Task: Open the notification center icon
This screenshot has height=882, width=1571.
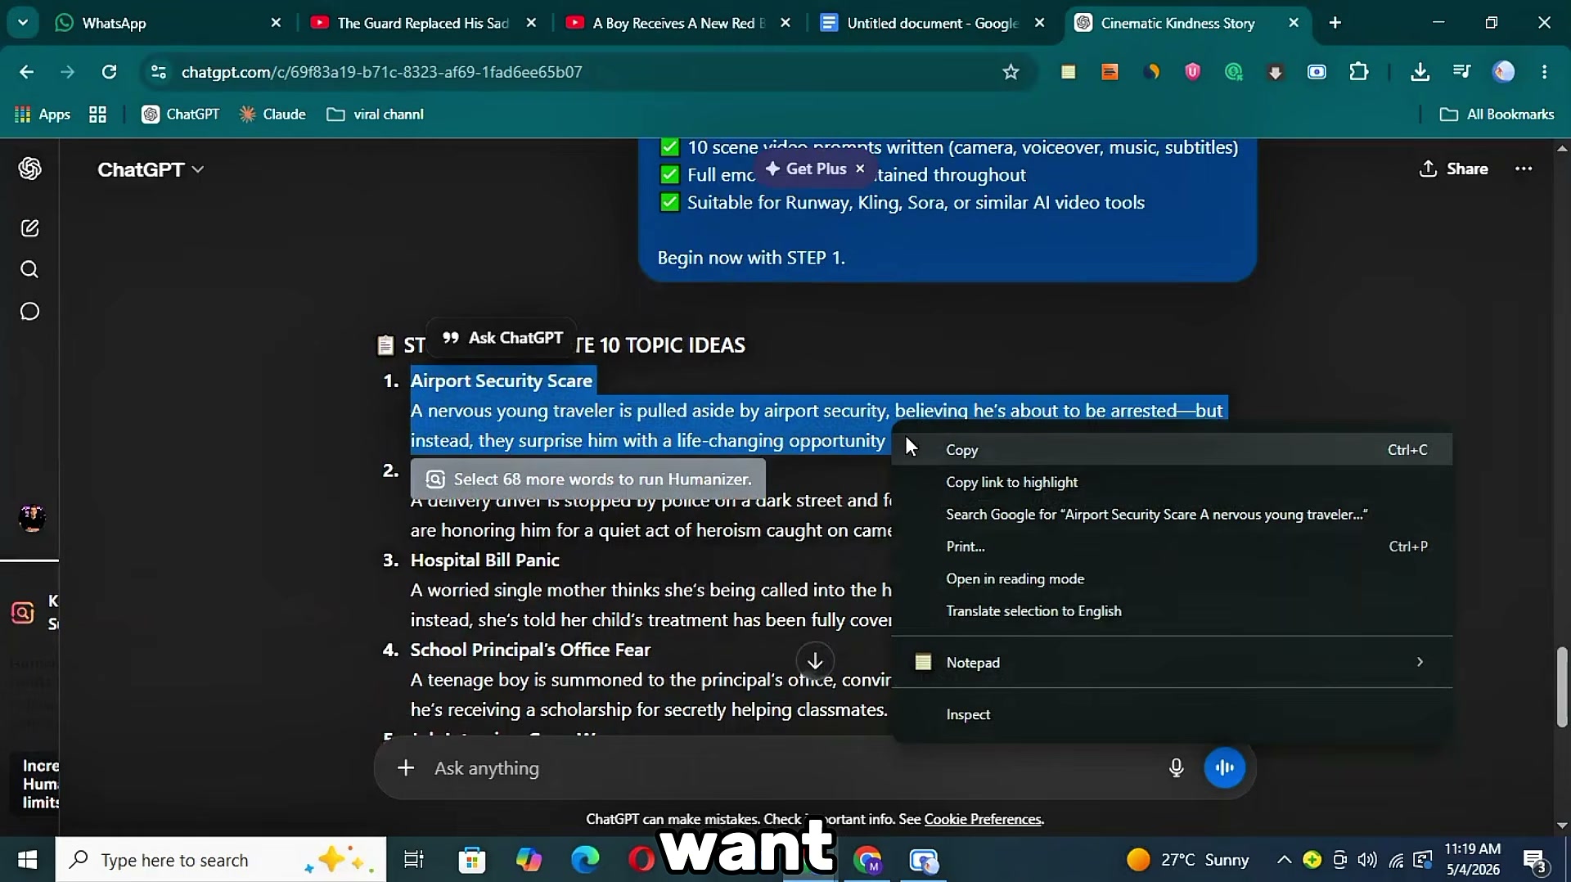Action: 1535,860
